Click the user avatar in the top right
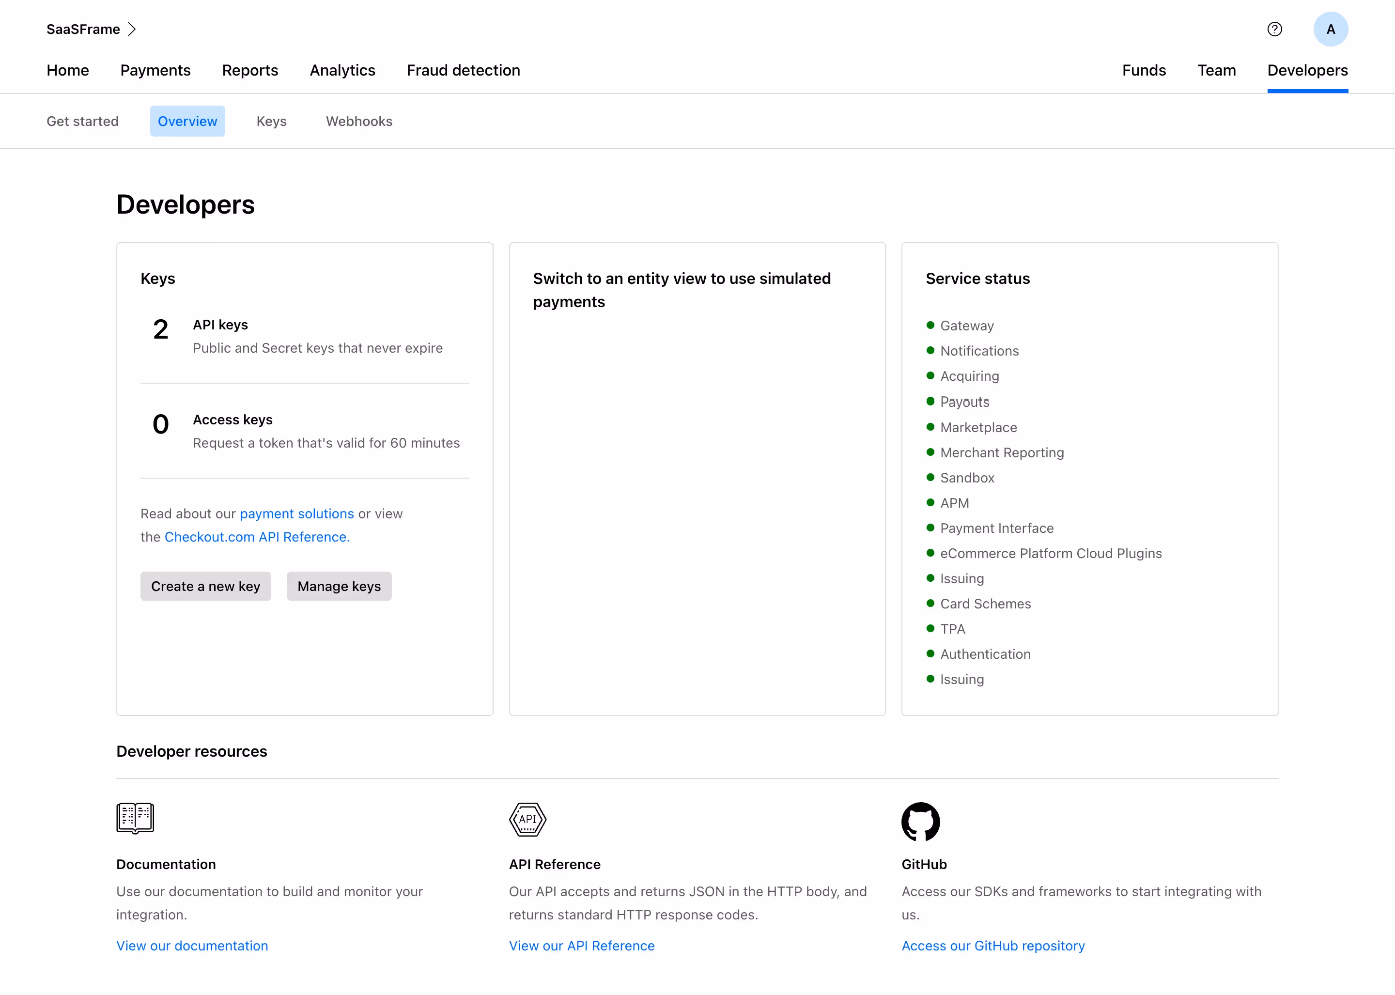The width and height of the screenshot is (1395, 995). point(1330,29)
